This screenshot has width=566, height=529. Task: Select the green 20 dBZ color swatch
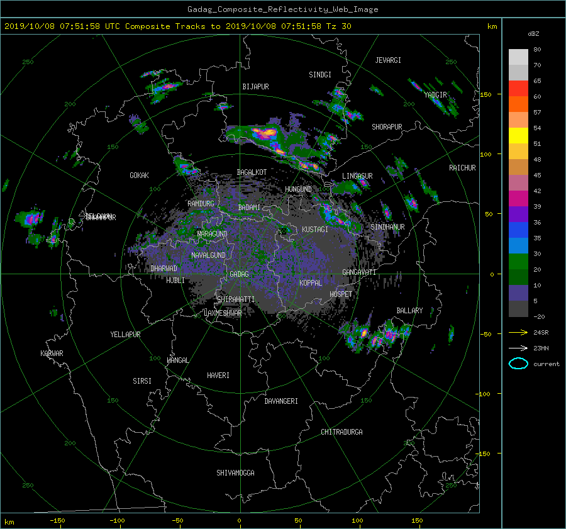point(518,262)
